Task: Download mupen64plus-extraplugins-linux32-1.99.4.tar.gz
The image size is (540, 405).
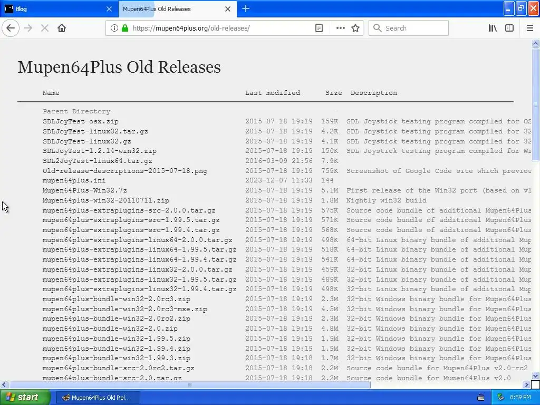Action: (x=139, y=290)
